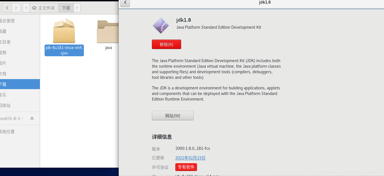Open 最近使用 in the sidebar
This screenshot has height=176, width=384.
pyautogui.click(x=20, y=21)
